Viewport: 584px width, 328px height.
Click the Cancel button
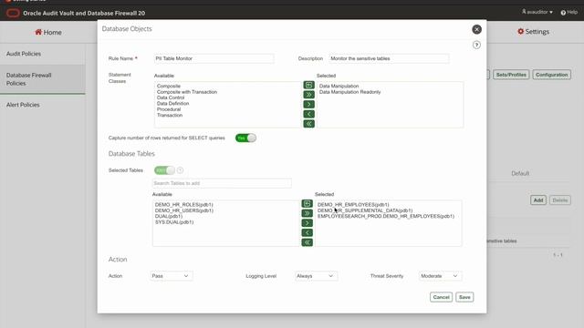(x=441, y=297)
